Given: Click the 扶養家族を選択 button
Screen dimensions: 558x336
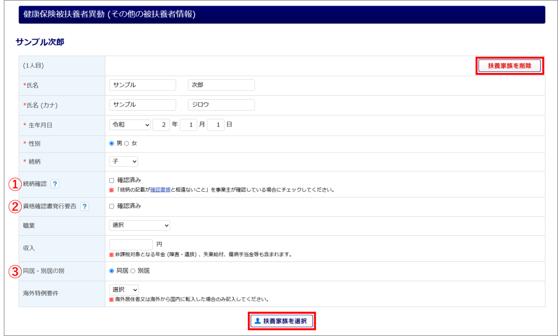Looking at the screenshot, I should pyautogui.click(x=281, y=321).
